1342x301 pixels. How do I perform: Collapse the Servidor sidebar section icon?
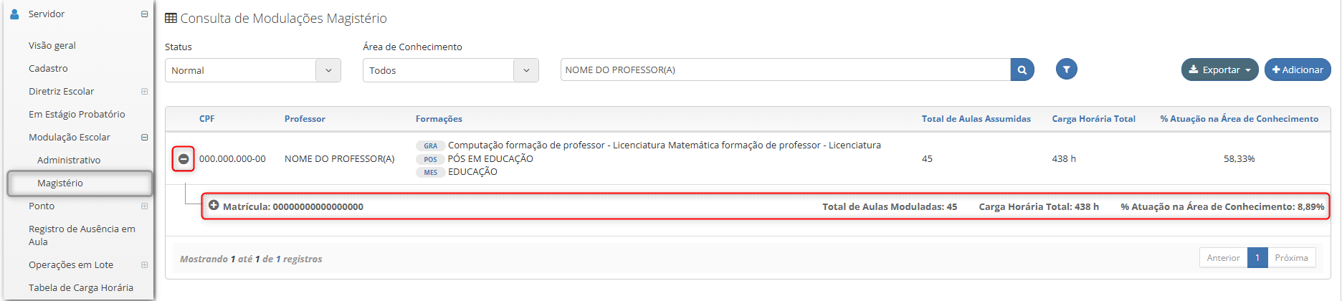144,14
